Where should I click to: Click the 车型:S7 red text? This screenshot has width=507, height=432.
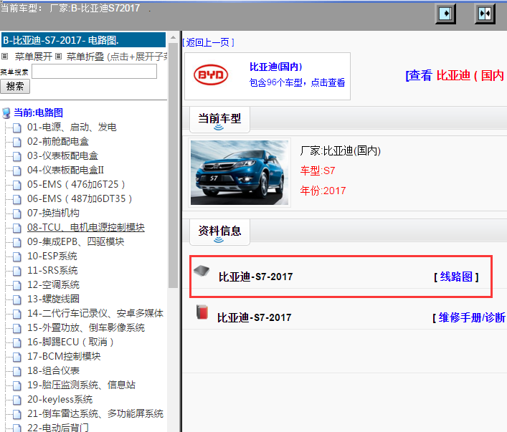[x=318, y=171]
